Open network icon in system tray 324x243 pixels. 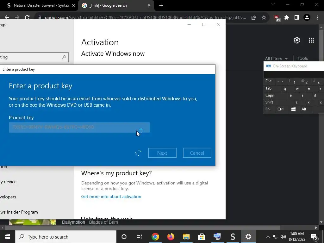[x=276, y=237]
